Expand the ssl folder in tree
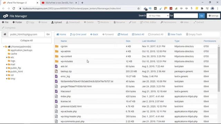This screenshot has height=124, width=221. point(7,75)
